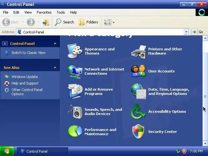Open the Date, Time, Language globe icon
The height and width of the screenshot is (156, 208).
tap(139, 91)
